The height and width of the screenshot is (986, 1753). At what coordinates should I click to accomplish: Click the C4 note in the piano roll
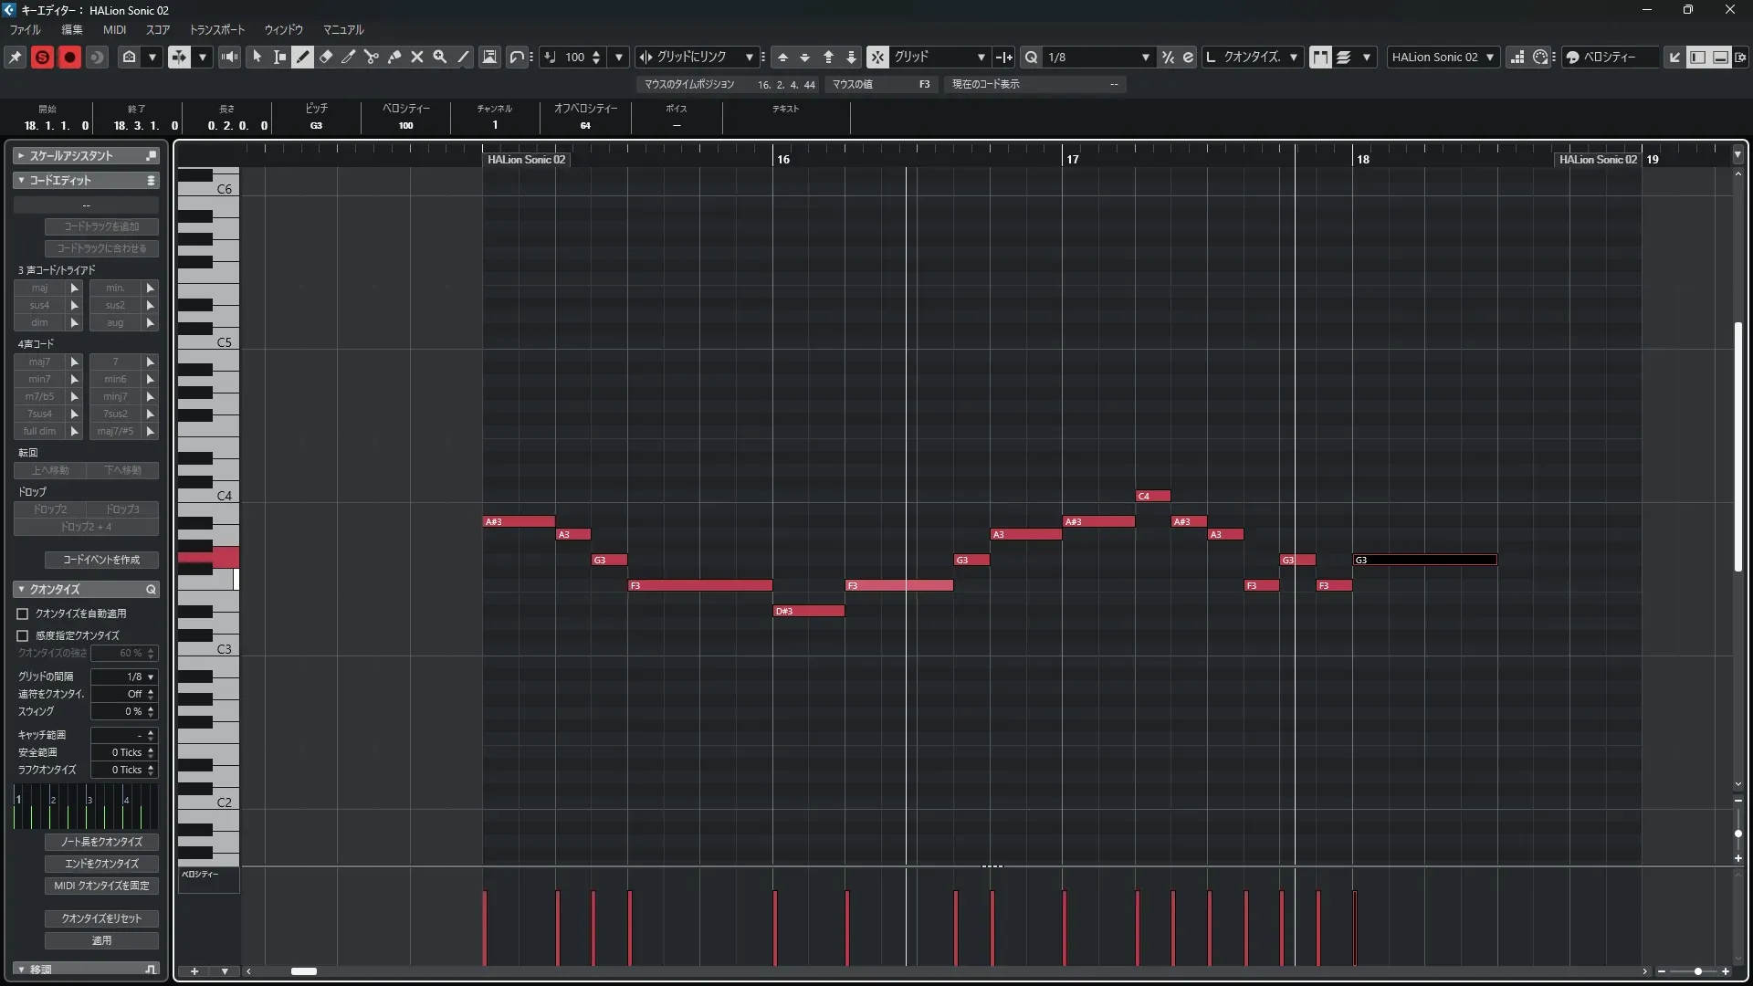click(1152, 496)
